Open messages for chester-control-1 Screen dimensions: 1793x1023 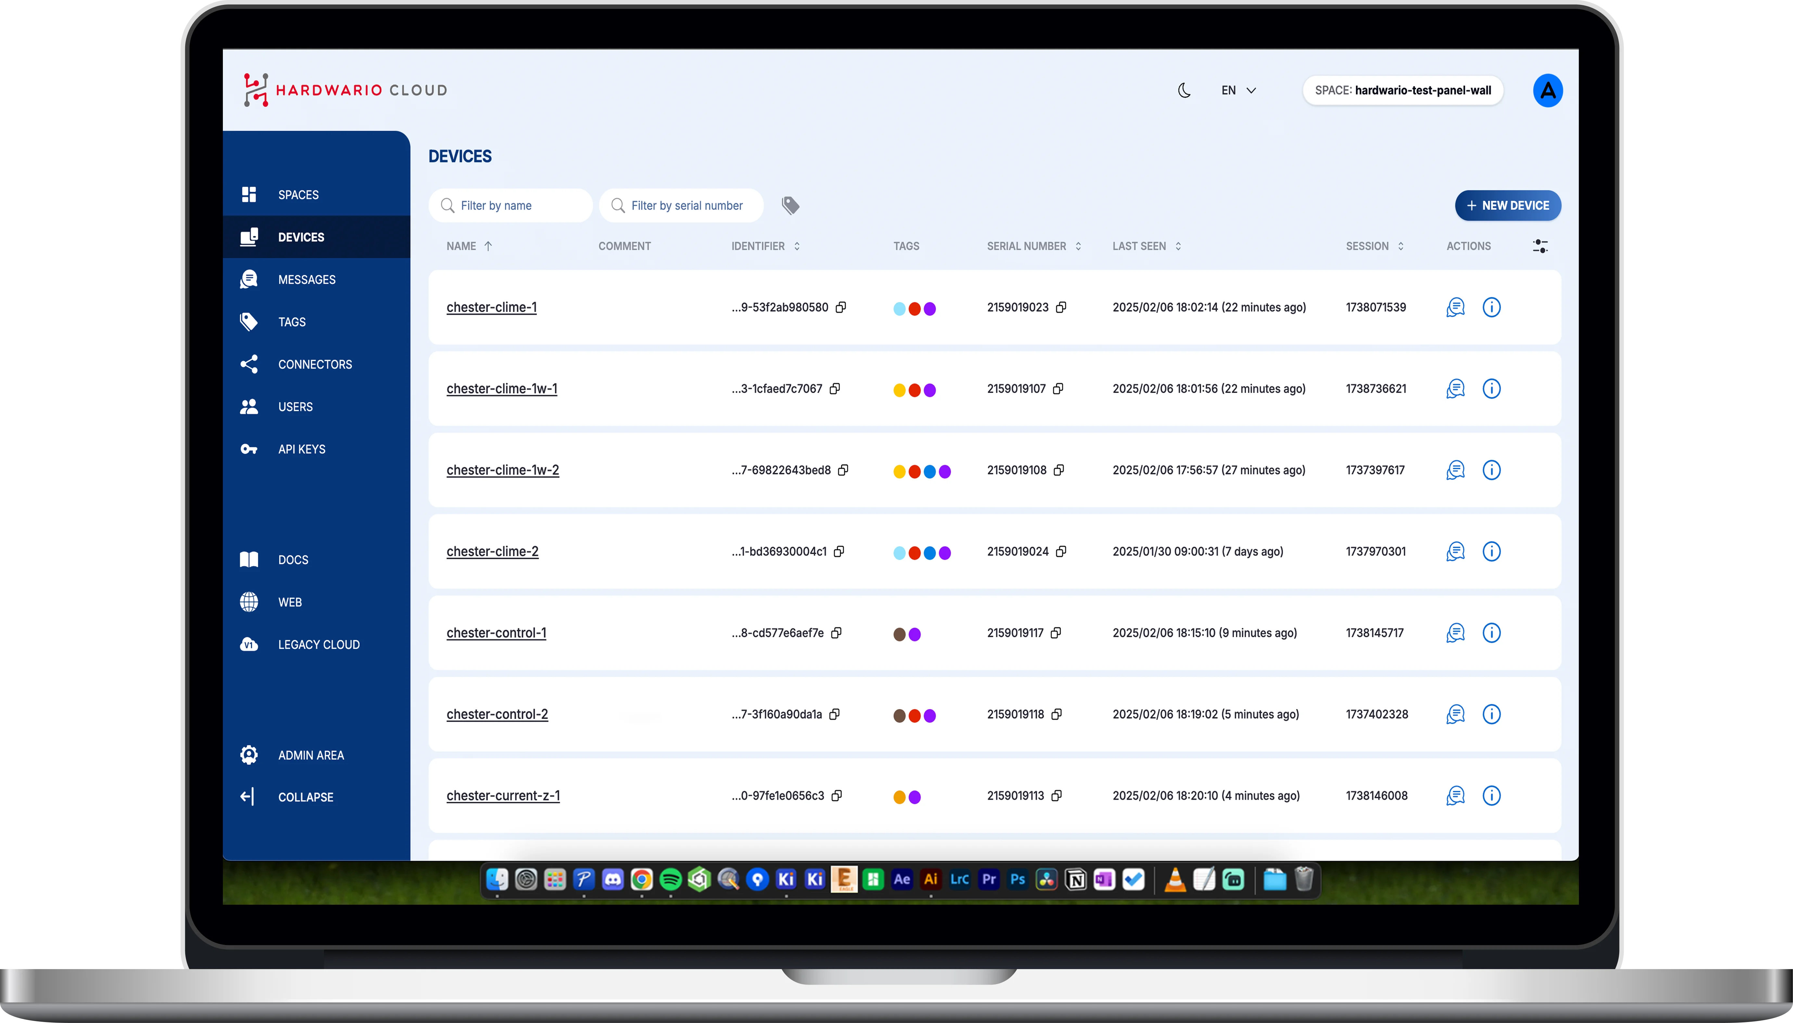click(1455, 633)
